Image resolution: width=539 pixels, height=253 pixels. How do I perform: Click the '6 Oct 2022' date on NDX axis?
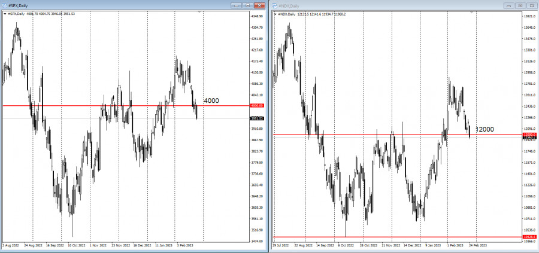click(x=346, y=246)
